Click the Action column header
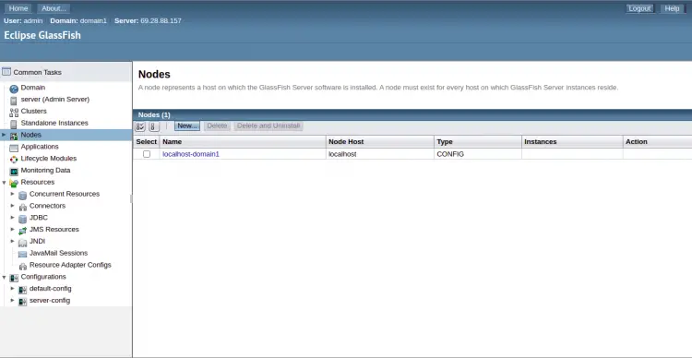This screenshot has width=692, height=358. (657, 142)
